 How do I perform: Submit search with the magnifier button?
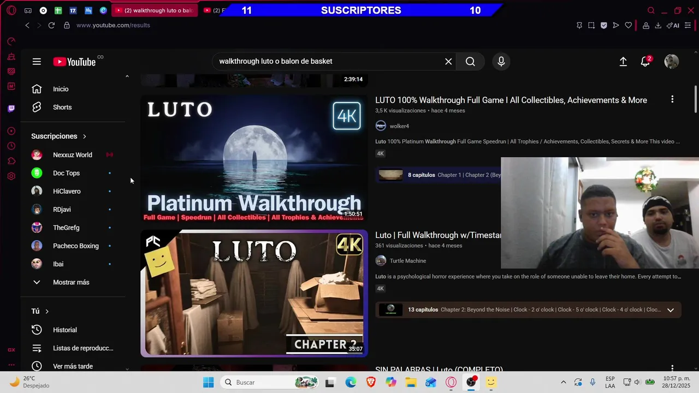point(470,62)
